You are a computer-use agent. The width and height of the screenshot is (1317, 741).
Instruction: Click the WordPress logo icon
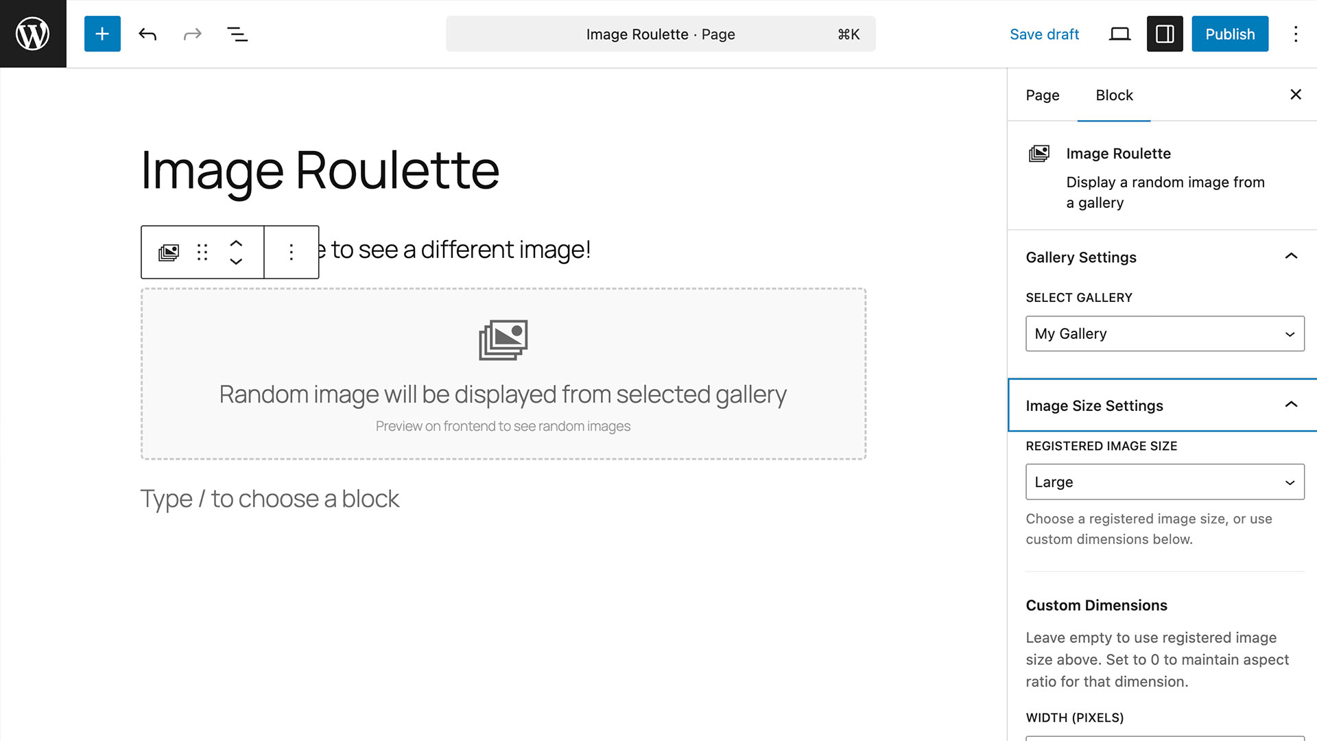33,34
